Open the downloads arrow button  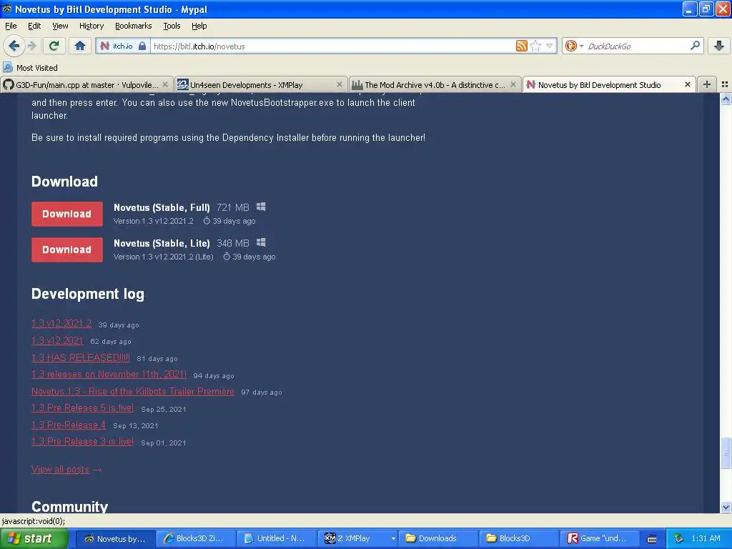pos(719,46)
